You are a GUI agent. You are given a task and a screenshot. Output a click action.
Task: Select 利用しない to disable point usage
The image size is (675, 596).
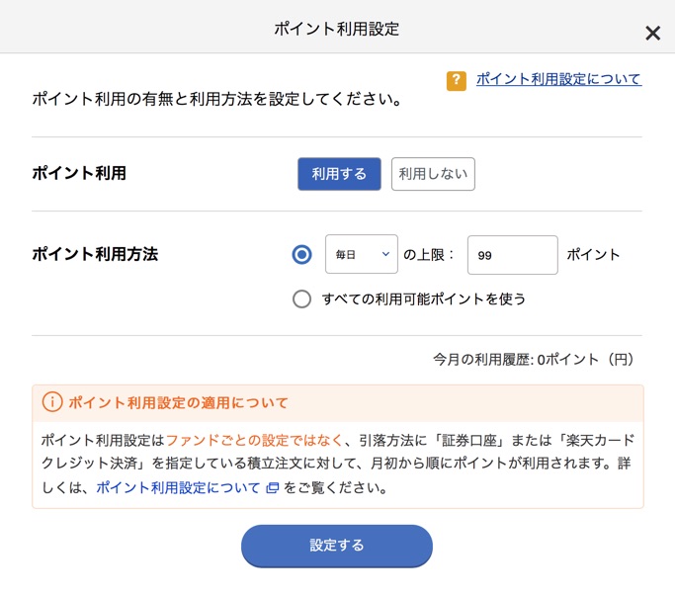pyautogui.click(x=433, y=174)
